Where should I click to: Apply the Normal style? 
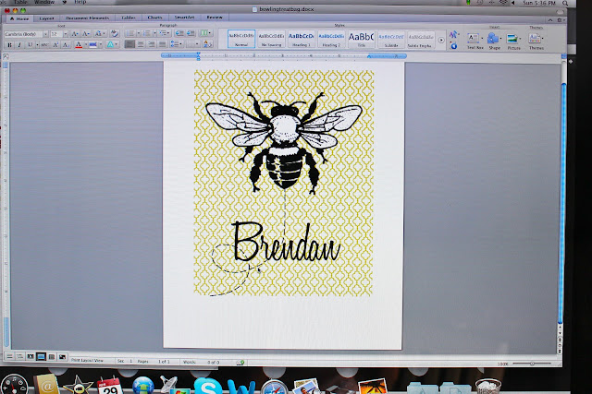click(x=241, y=39)
